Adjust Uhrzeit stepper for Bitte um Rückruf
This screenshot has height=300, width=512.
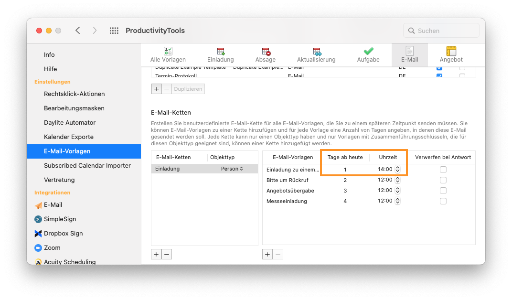pos(397,180)
